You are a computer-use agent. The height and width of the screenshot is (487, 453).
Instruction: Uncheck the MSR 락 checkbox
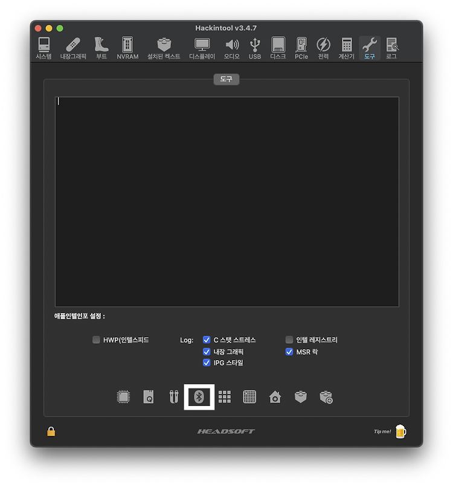289,352
